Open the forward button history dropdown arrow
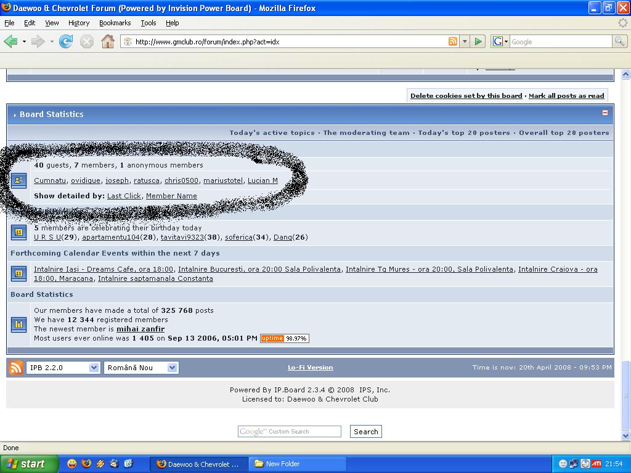 [x=52, y=41]
